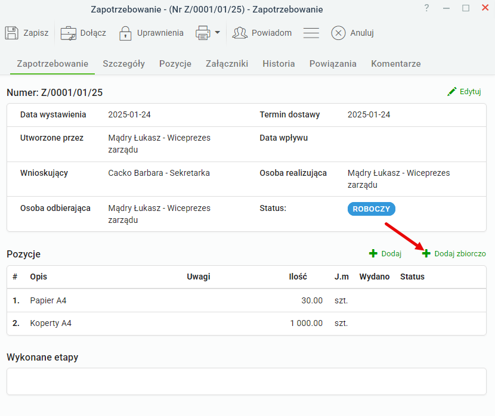Click the Wydano column header
This screenshot has height=416, width=495.
pos(375,277)
